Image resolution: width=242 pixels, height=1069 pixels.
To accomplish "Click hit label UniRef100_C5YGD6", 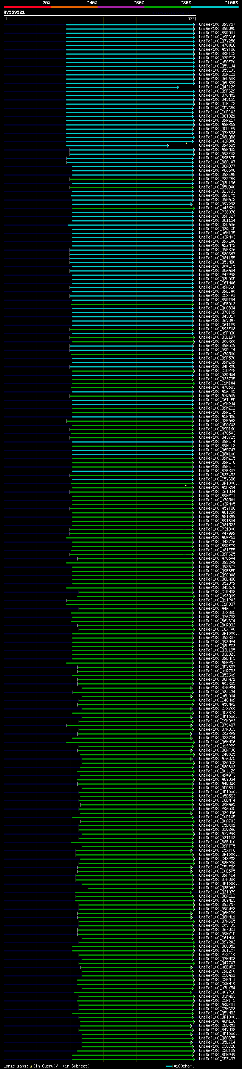I will pos(217,479).
